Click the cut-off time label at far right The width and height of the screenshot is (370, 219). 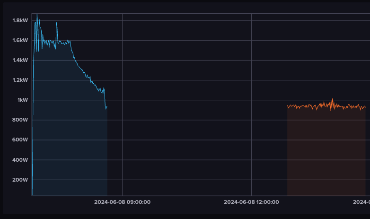click(361, 202)
